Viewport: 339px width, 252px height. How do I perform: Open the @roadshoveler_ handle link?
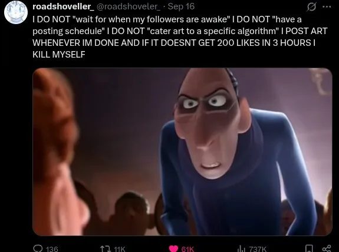128,6
